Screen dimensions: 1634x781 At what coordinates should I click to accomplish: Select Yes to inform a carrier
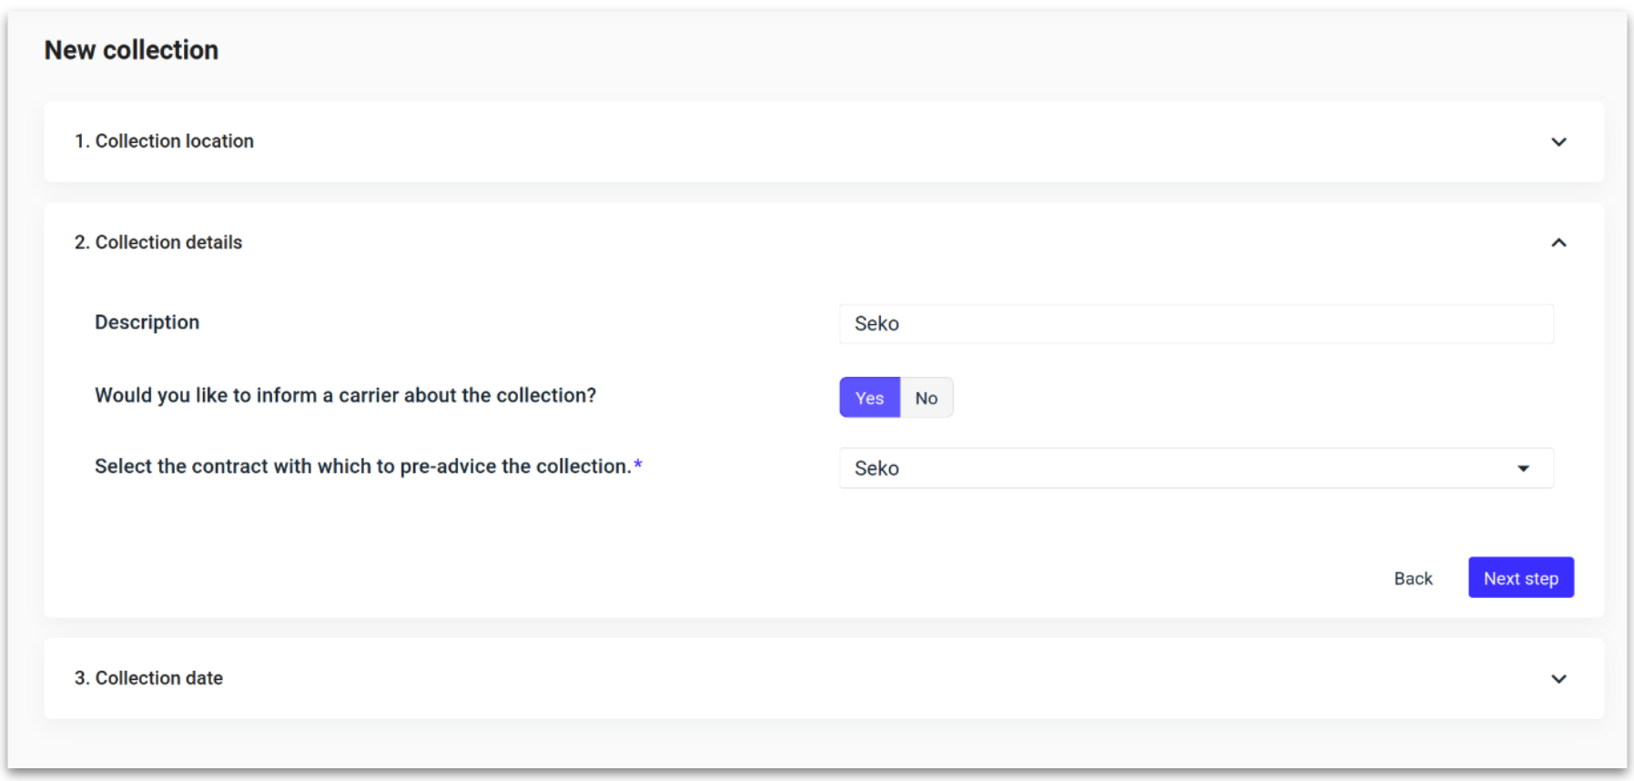click(869, 398)
